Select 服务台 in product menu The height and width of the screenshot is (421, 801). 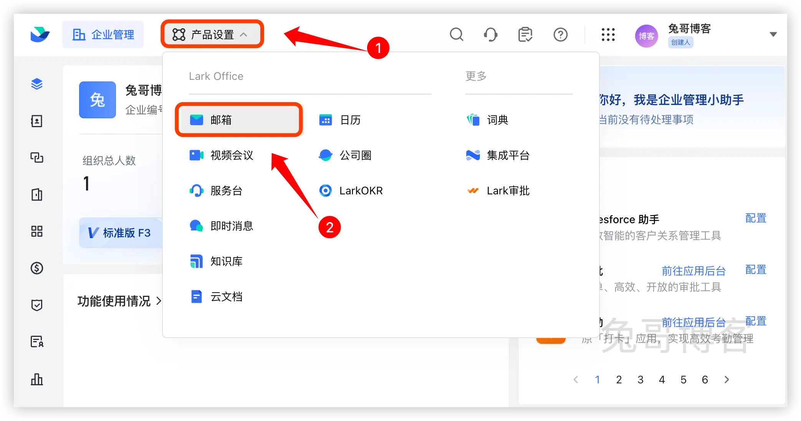pyautogui.click(x=216, y=191)
